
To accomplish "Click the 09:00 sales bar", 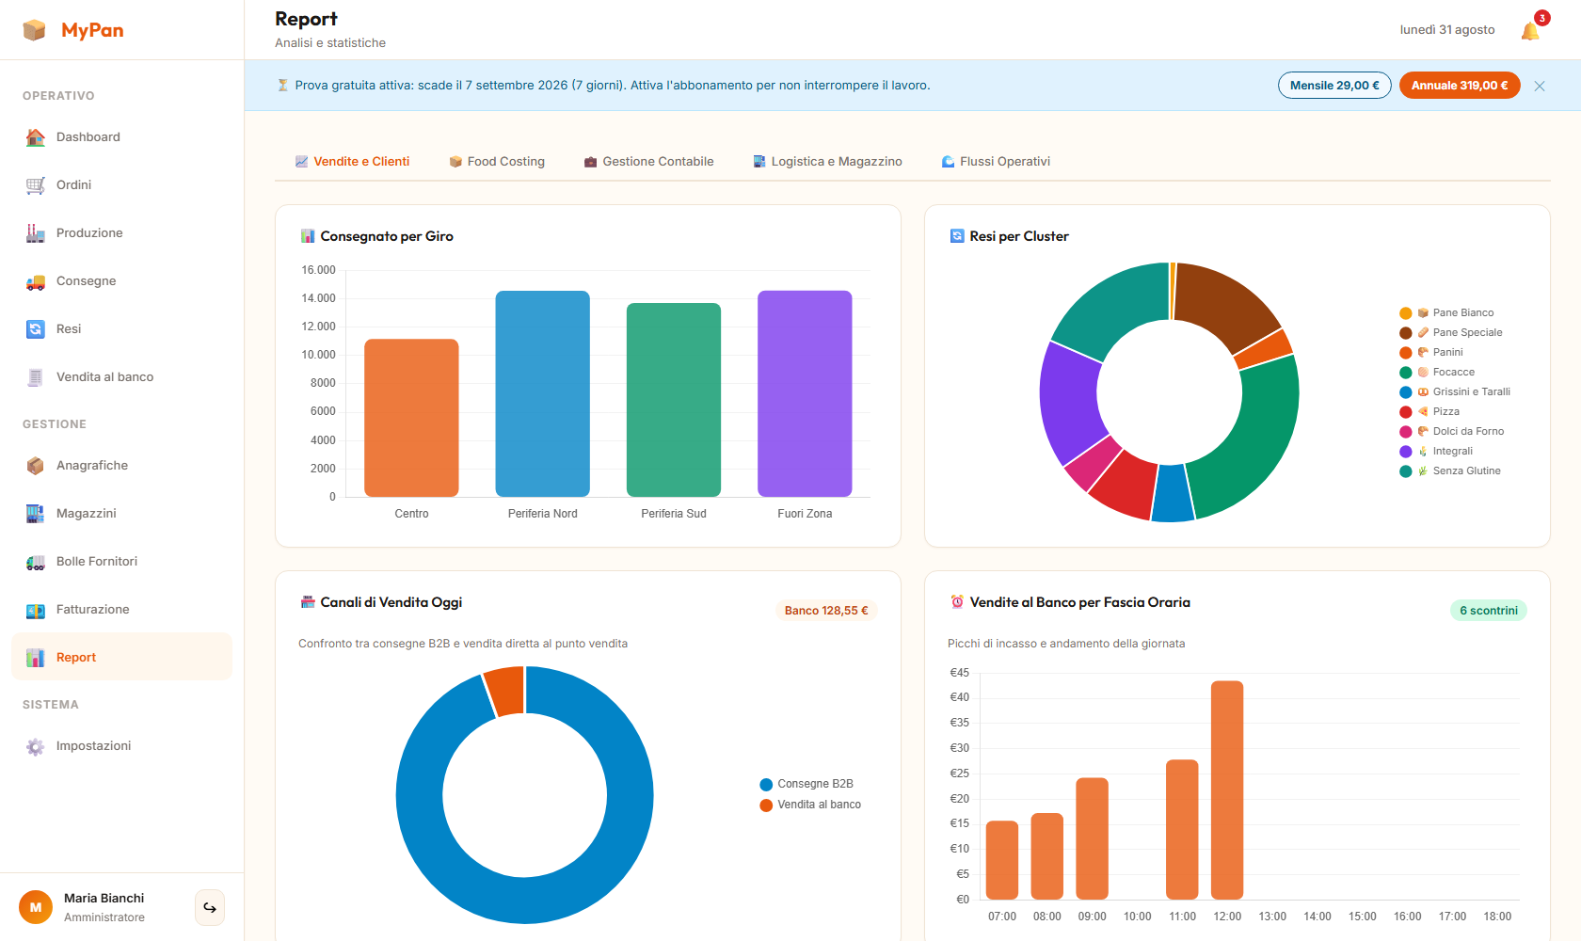I will click(x=1092, y=838).
